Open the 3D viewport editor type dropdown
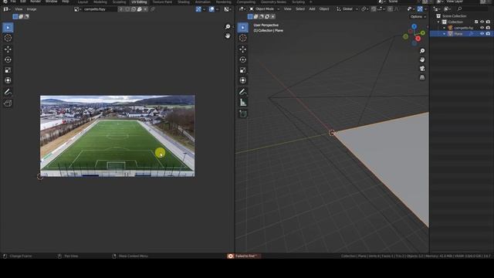The width and height of the screenshot is (494, 278). [x=242, y=9]
